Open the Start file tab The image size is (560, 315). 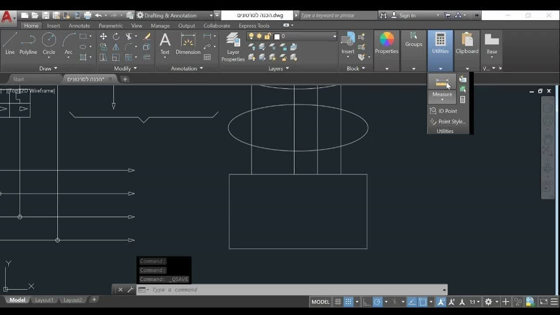tap(18, 79)
